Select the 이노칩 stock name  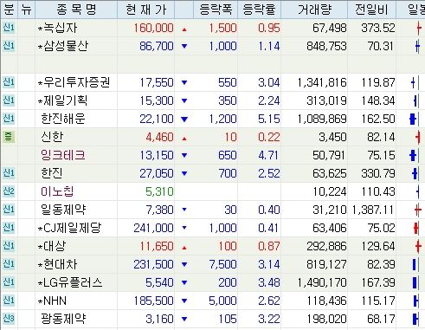[57, 191]
